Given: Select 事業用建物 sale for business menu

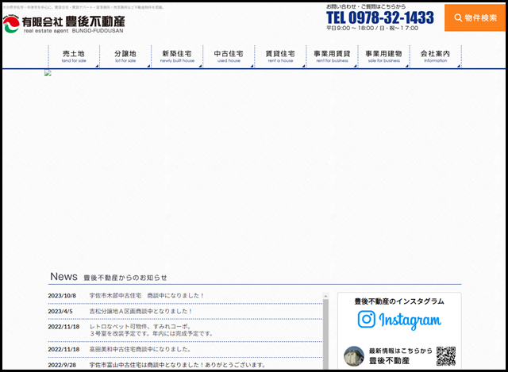Looking at the screenshot, I should (x=384, y=56).
